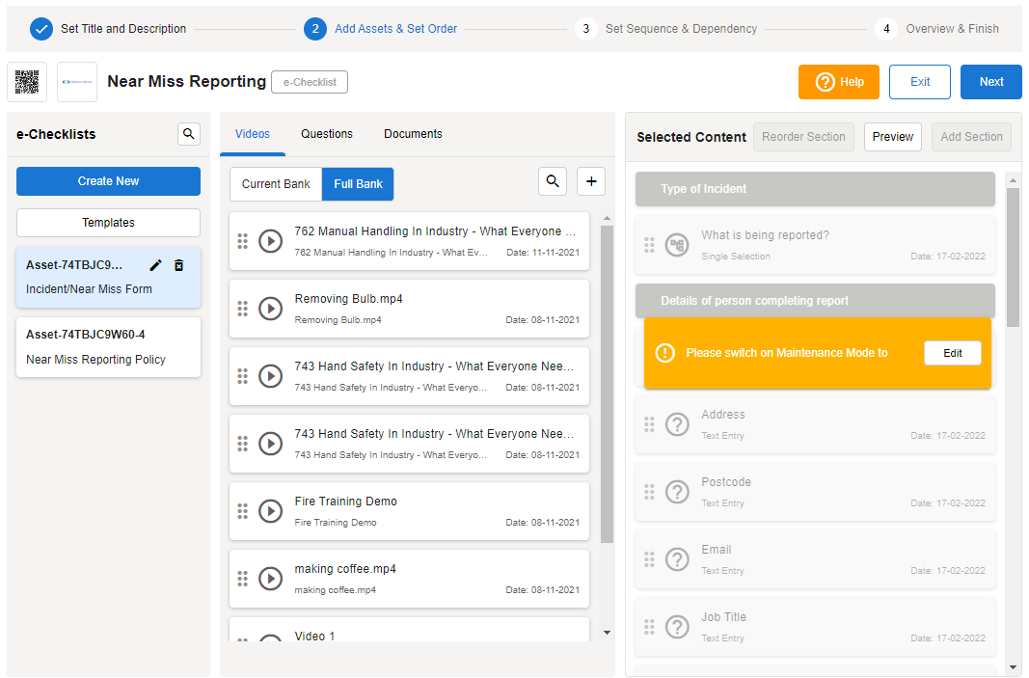Search the video bank
This screenshot has width=1029, height=678.
553,181
